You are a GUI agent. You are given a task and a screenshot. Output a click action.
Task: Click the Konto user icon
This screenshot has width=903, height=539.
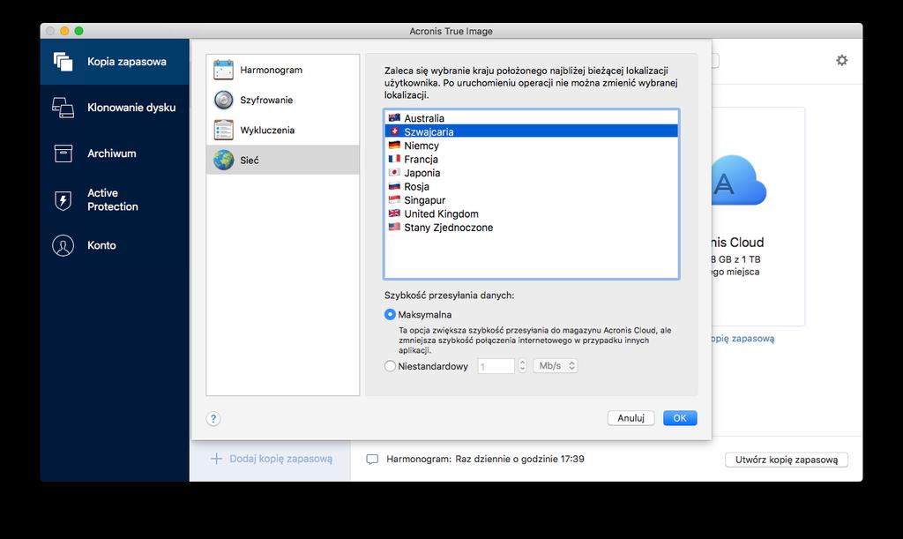[63, 245]
